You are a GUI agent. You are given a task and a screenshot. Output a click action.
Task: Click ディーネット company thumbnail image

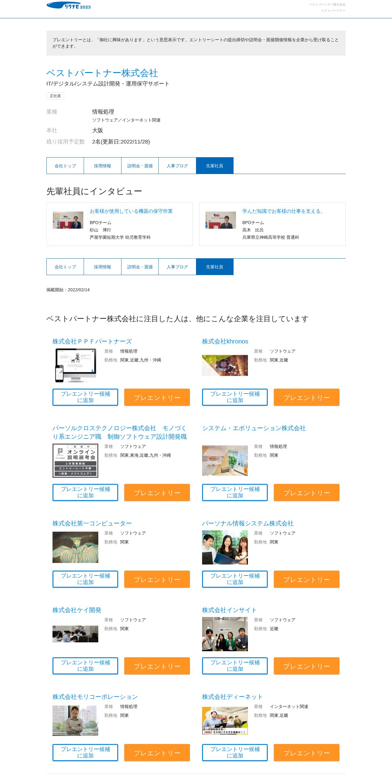click(x=225, y=720)
